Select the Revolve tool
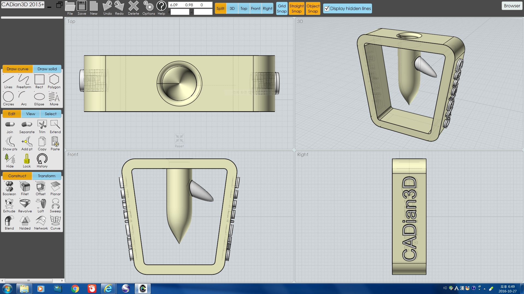Image resolution: width=524 pixels, height=294 pixels. coord(25,206)
